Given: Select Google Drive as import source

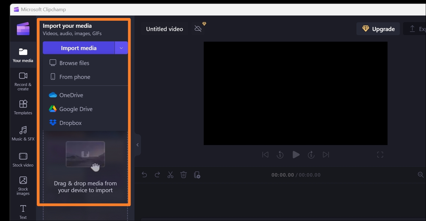Looking at the screenshot, I should click(x=85, y=109).
